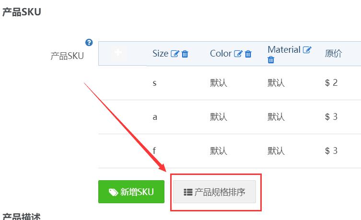The height and width of the screenshot is (220, 361).
Task: Edit the Material specification name
Action: coord(307,50)
